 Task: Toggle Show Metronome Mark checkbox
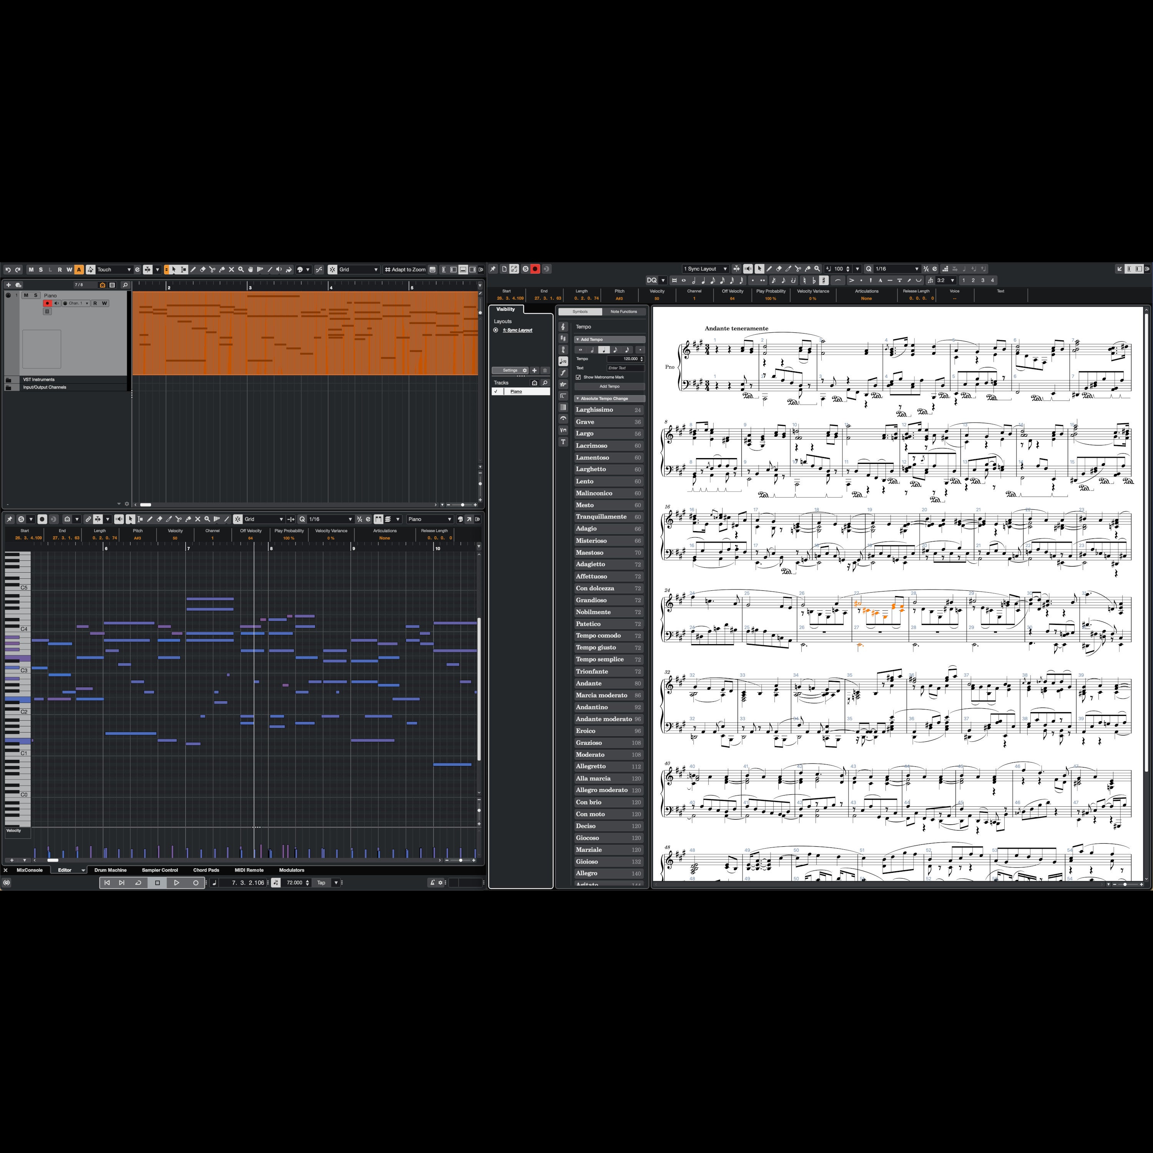pyautogui.click(x=578, y=377)
